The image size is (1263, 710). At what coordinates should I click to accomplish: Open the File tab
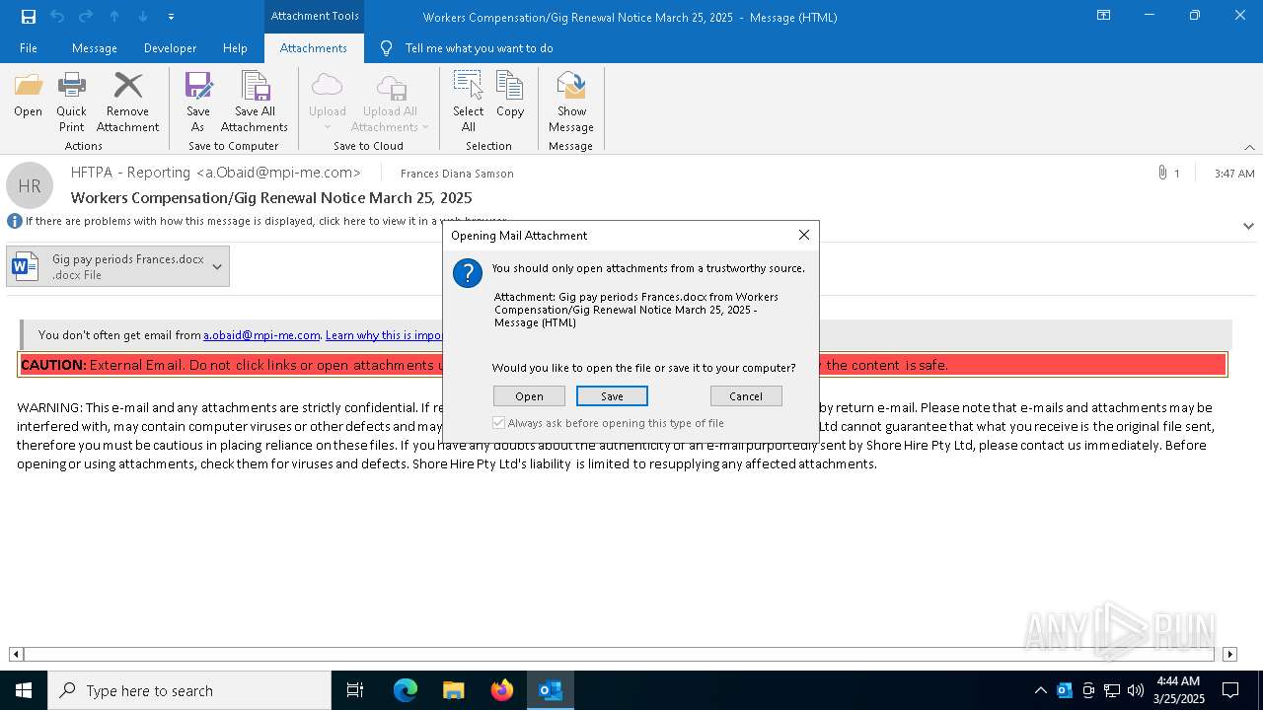pyautogui.click(x=29, y=48)
